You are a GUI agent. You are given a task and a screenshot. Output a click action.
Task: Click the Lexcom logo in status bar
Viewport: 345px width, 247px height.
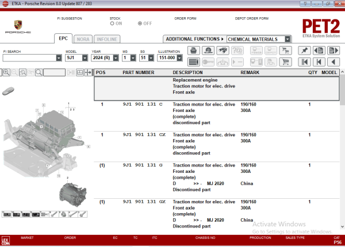tap(6, 241)
